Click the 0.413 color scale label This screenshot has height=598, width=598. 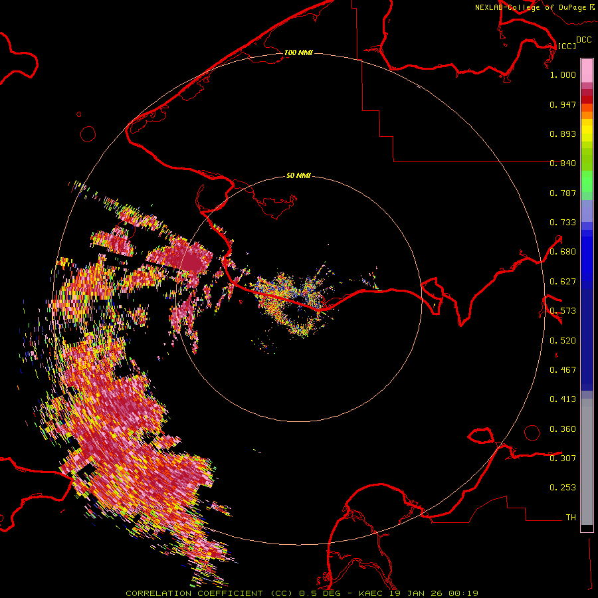point(563,399)
